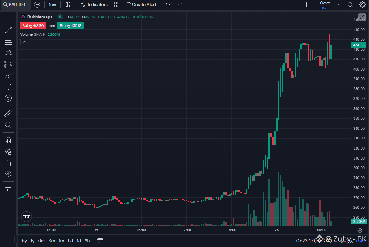This screenshot has width=369, height=247.
Task: Toggle fullscreen chart expand icon
Action: pos(362,17)
